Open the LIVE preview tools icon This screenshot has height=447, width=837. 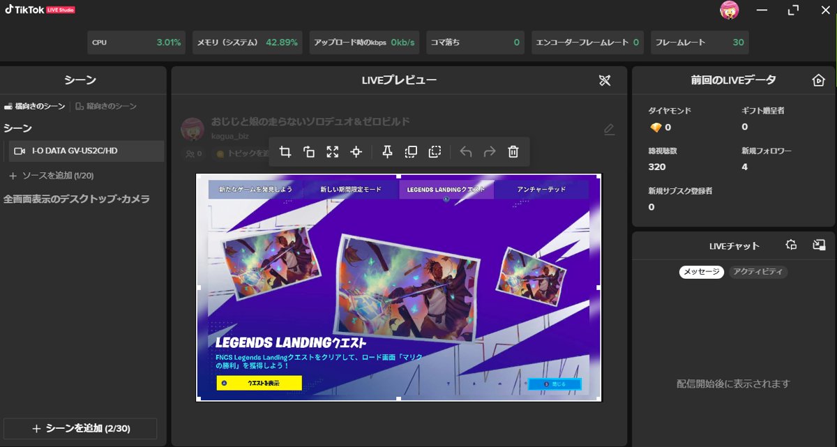[605, 81]
